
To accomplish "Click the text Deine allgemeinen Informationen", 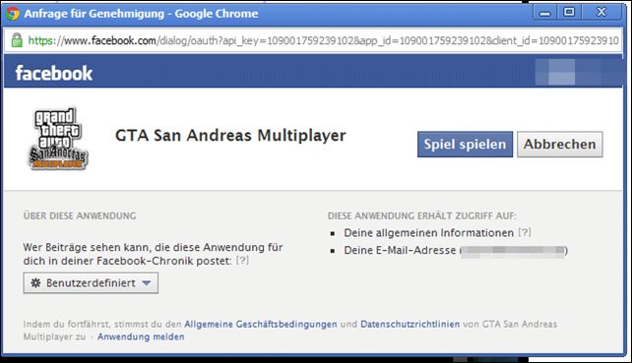I will (x=428, y=233).
